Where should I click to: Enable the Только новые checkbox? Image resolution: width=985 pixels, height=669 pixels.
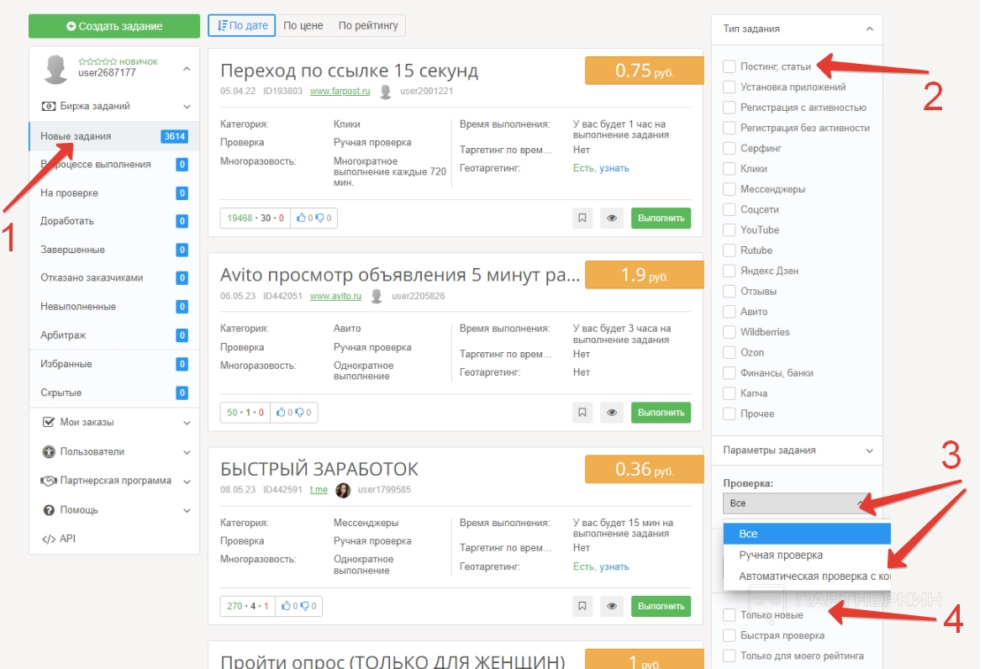(730, 615)
